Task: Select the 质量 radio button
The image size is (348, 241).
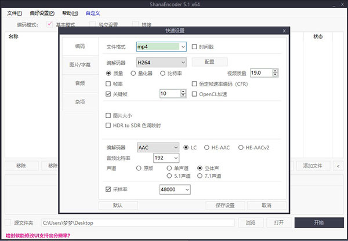Action: 108,73
